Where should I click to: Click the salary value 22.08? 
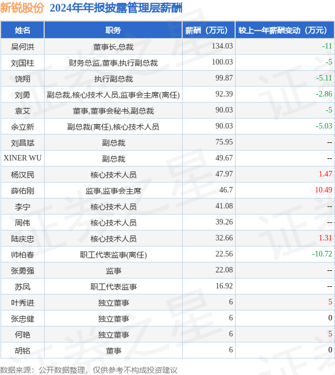pos(224,270)
